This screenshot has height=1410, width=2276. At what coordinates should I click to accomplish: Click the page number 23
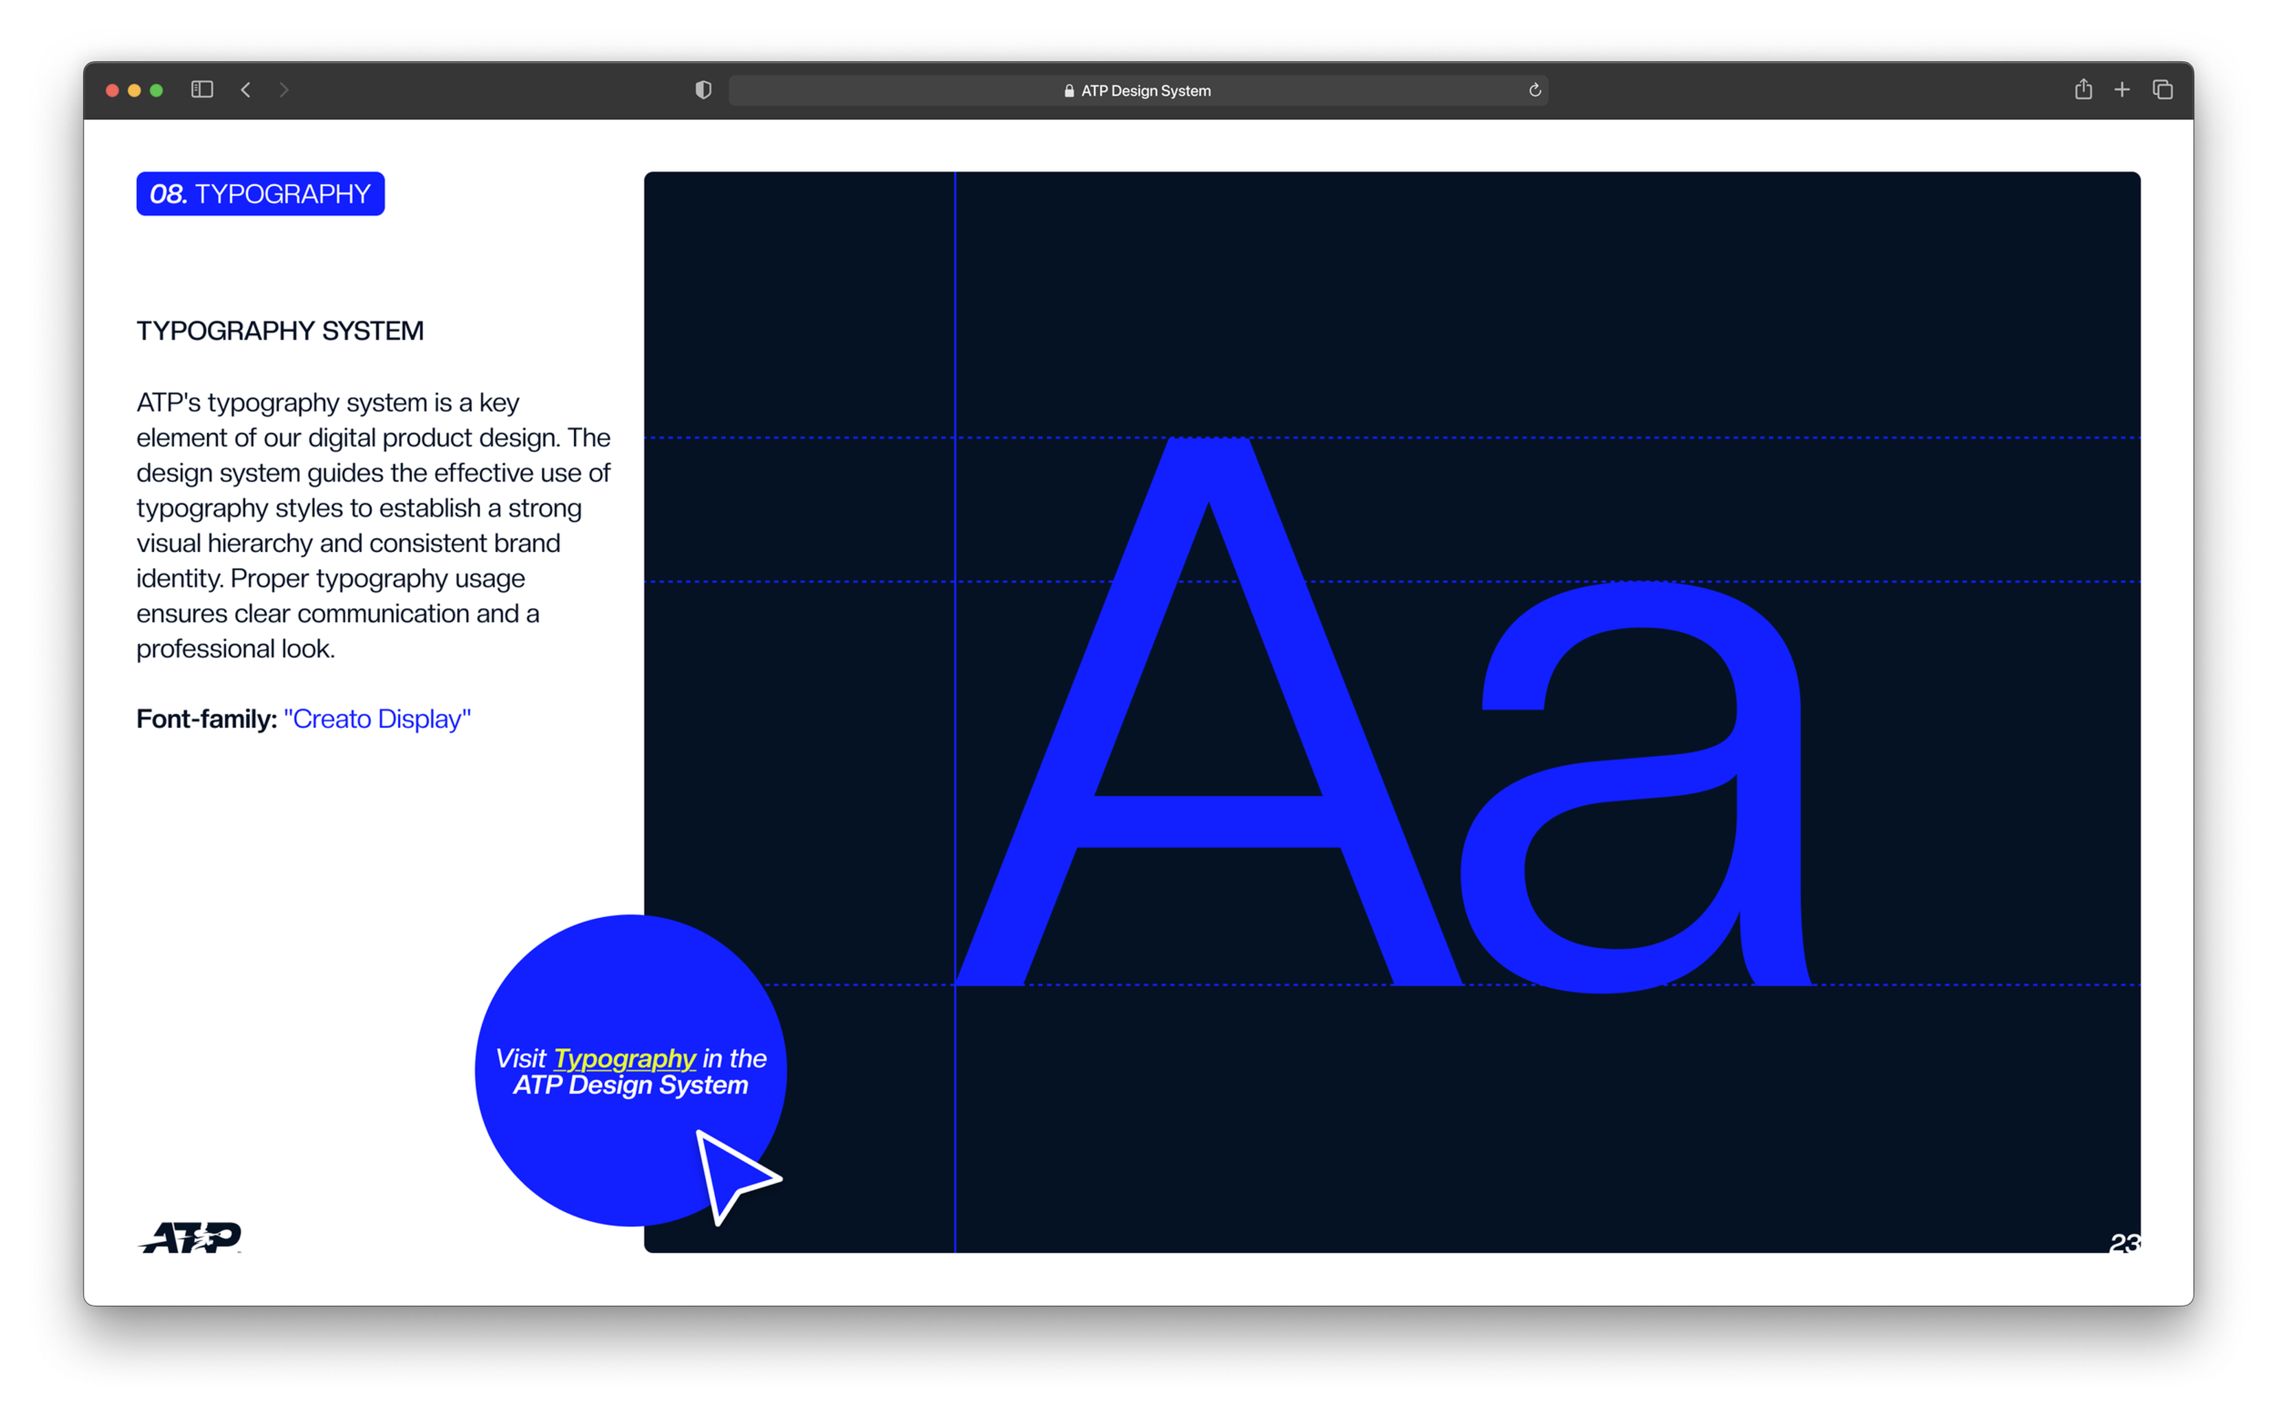tap(2125, 1243)
